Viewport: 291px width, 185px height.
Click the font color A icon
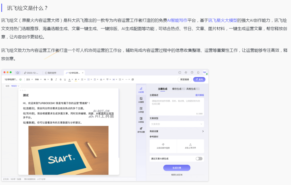click(x=70, y=80)
